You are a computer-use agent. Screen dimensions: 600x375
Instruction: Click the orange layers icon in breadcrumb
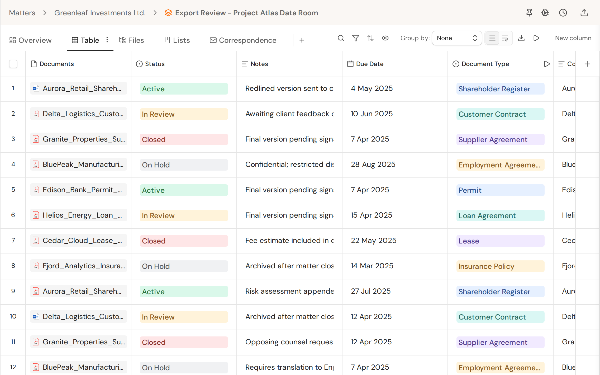[x=168, y=13]
